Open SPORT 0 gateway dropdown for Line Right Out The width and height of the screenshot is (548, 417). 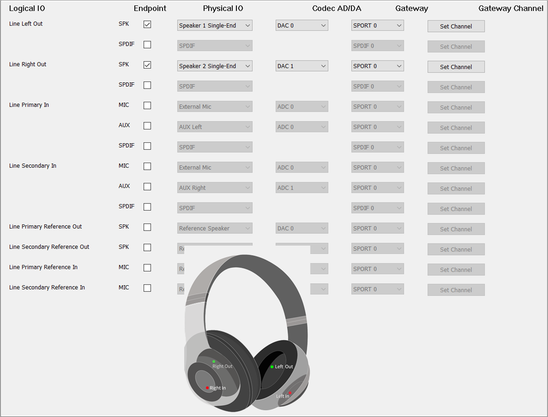pyautogui.click(x=377, y=66)
